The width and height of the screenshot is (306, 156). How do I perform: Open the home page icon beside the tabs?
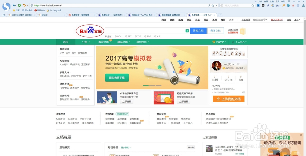pyautogui.click(x=4, y=15)
